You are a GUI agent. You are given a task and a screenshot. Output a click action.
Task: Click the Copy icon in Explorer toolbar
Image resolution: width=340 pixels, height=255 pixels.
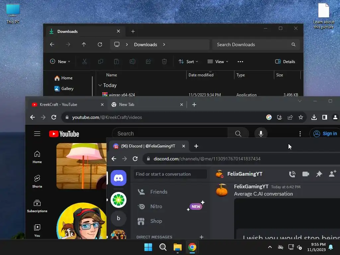pyautogui.click(x=100, y=61)
